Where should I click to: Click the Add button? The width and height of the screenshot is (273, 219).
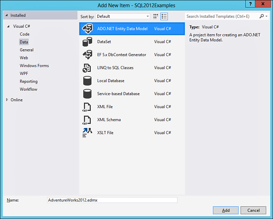tap(226, 210)
